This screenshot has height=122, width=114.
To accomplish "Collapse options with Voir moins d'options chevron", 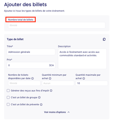I will coord(69,112).
